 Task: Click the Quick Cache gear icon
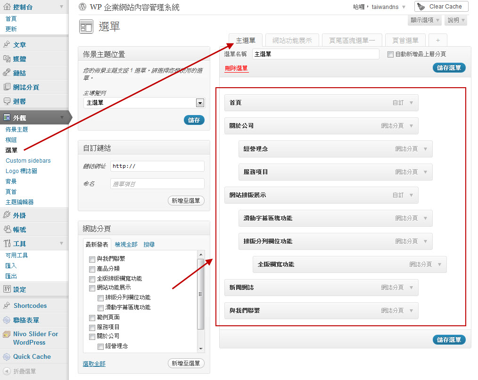(7, 356)
